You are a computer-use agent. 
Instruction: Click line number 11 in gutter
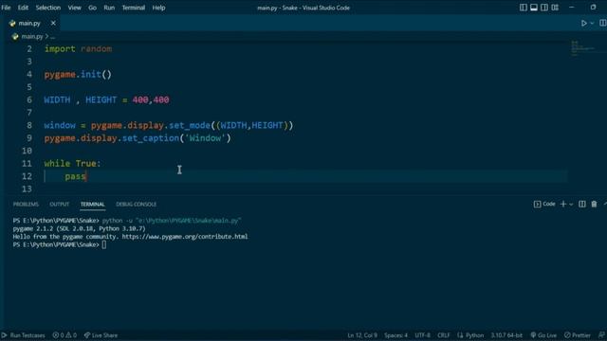point(27,164)
